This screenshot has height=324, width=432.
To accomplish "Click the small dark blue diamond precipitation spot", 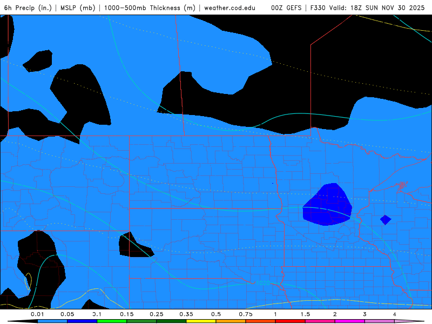I will pos(386,220).
